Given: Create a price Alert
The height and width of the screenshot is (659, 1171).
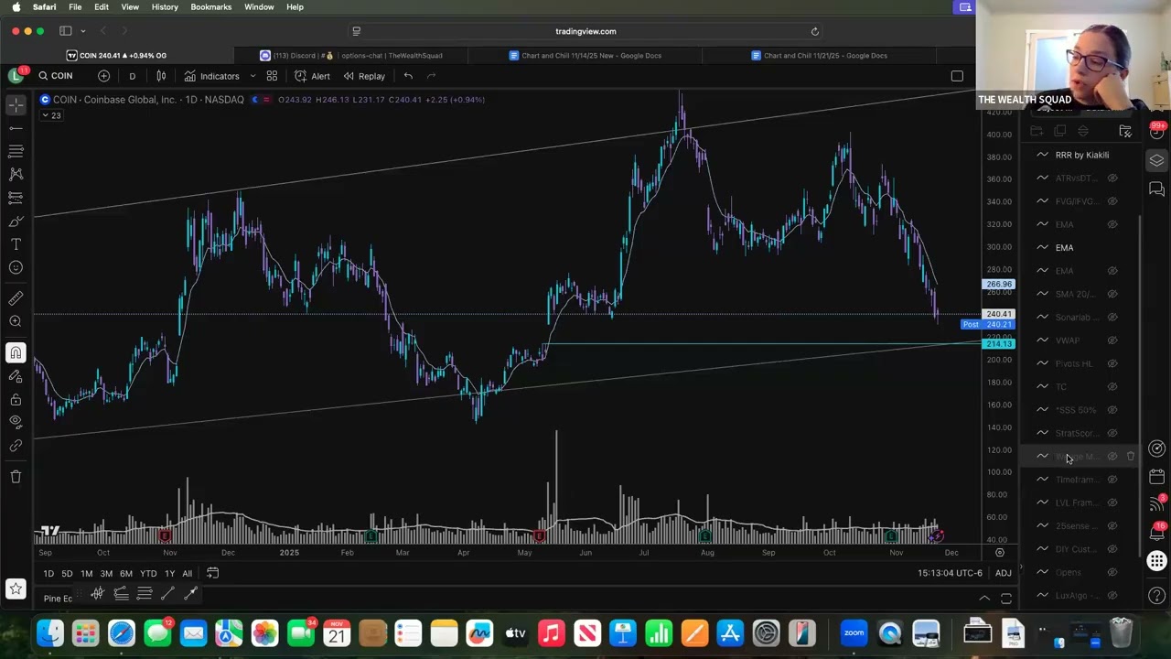Looking at the screenshot, I should [312, 76].
